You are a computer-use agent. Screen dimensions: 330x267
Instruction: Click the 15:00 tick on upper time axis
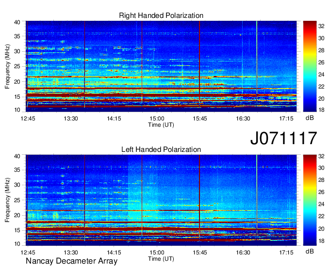[157, 119]
